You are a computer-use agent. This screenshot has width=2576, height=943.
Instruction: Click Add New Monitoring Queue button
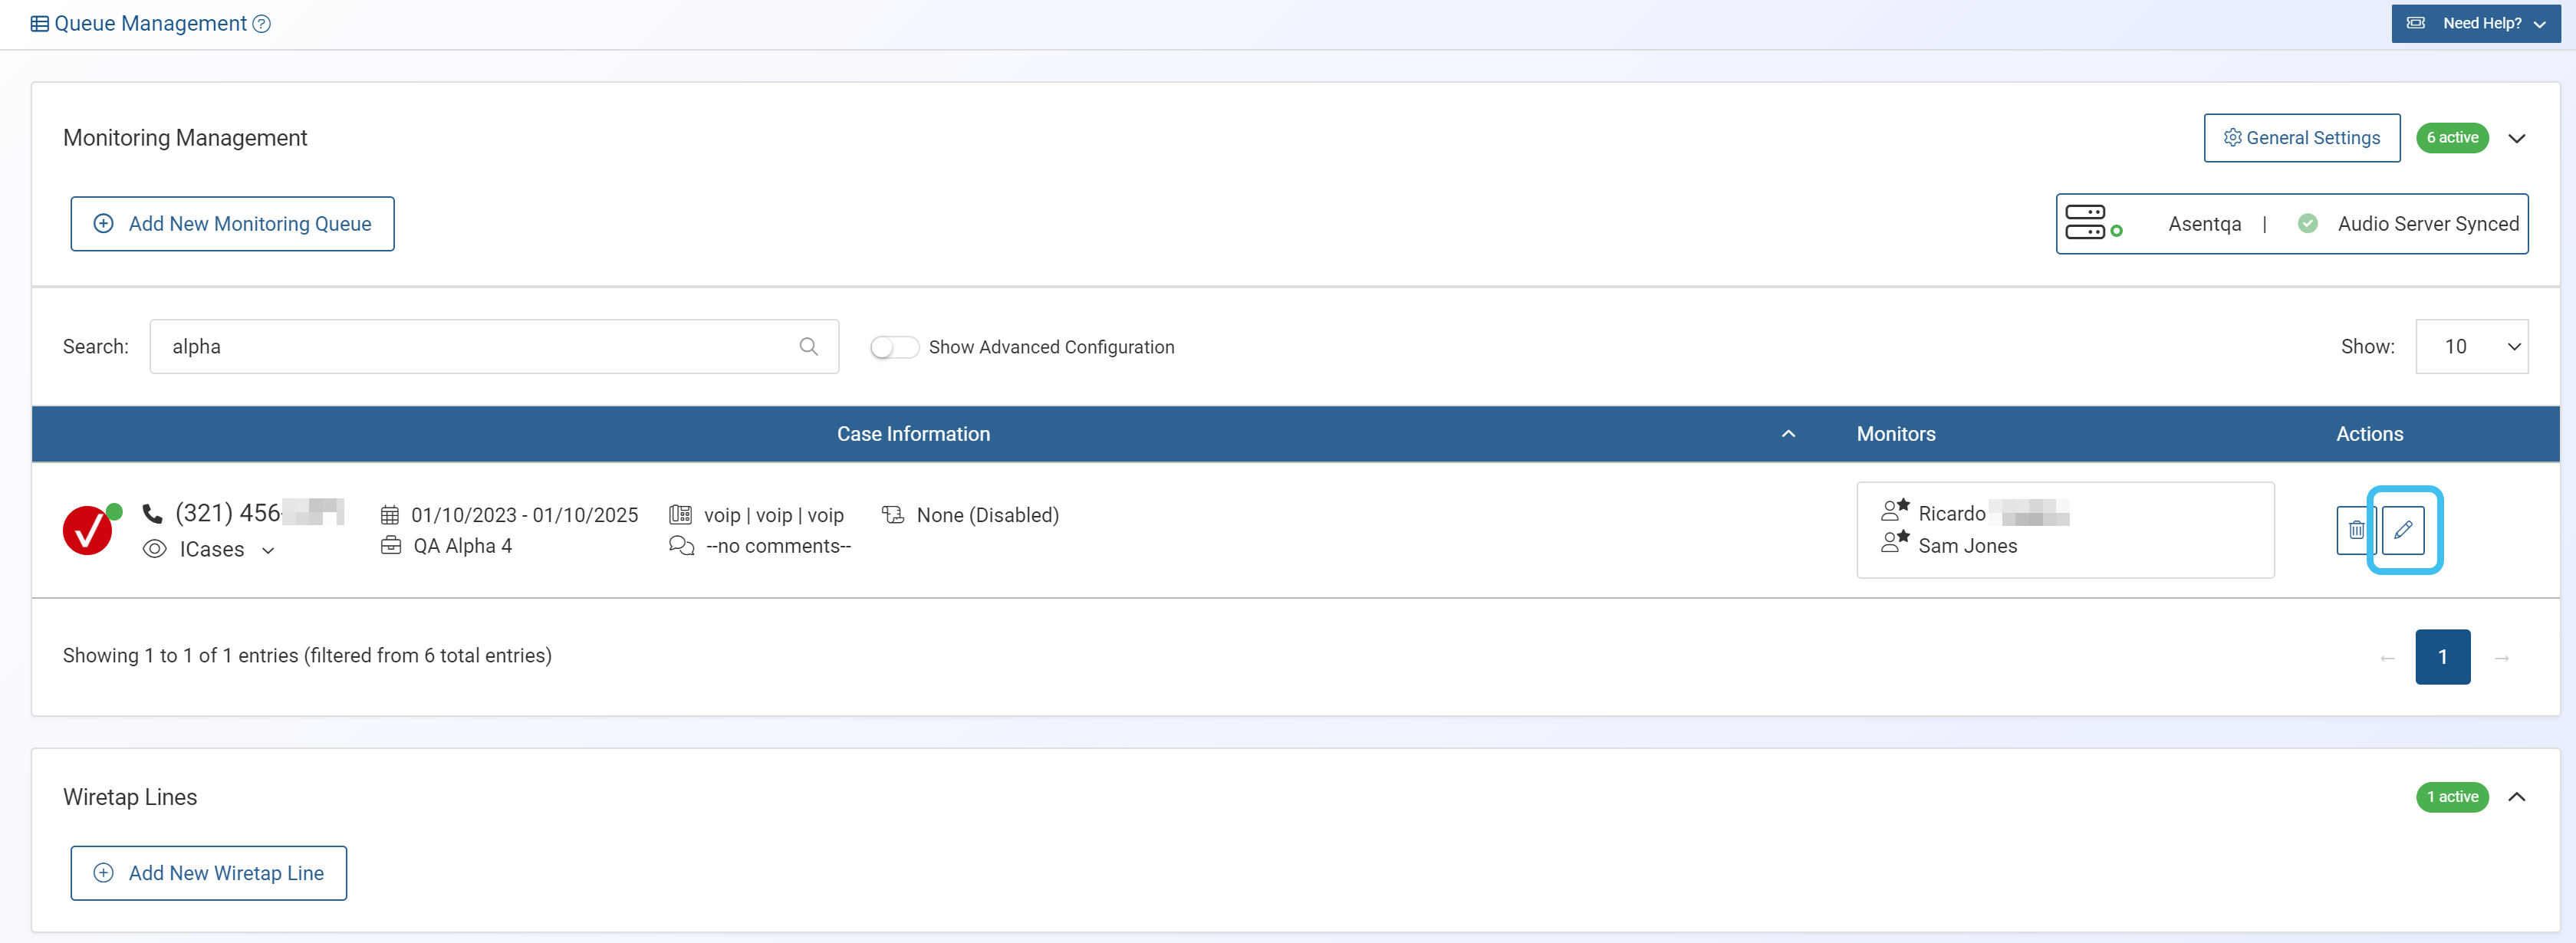[232, 224]
